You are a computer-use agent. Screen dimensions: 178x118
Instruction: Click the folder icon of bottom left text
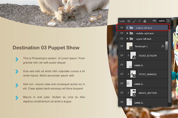[131, 28]
